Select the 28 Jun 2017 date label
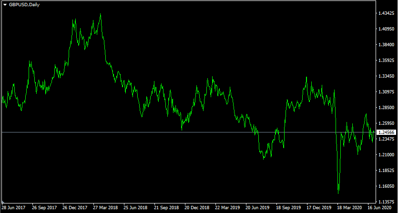Viewport: 398px width, 213px height. tap(14, 208)
